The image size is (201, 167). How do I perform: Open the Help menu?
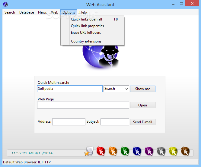(83, 12)
